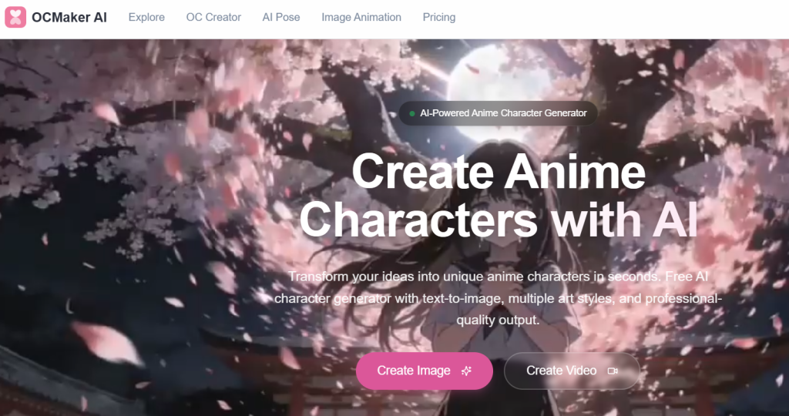Go to OC Creator in navigation

(x=213, y=17)
